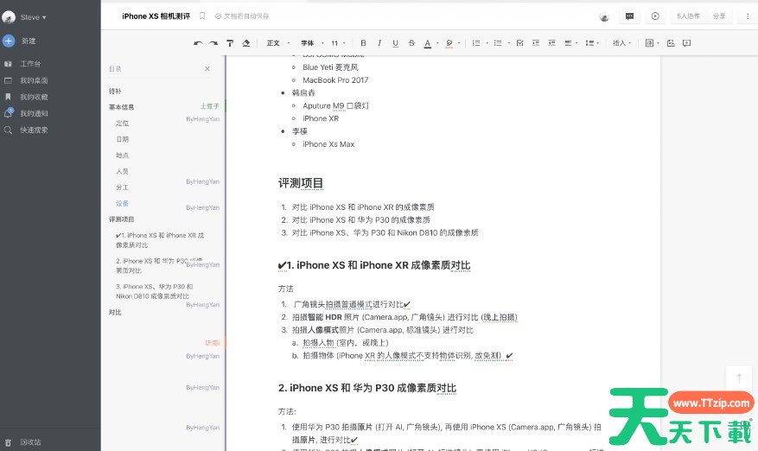The width and height of the screenshot is (758, 451).
Task: Insert a numbered list
Action: [x=476, y=43]
